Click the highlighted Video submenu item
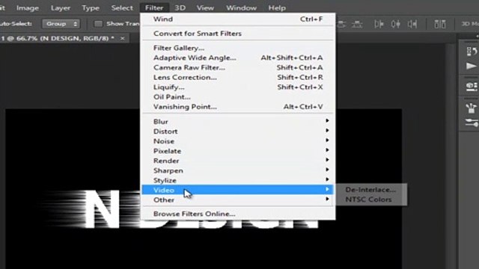This screenshot has height=269, width=479. coord(238,190)
